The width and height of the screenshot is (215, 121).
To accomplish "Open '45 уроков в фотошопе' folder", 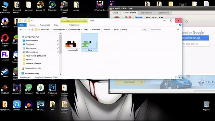I will tap(36, 56).
